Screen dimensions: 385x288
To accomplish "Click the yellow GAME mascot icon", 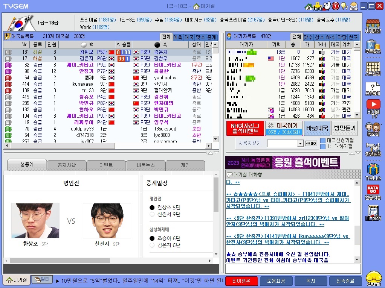I will pos(373,279).
